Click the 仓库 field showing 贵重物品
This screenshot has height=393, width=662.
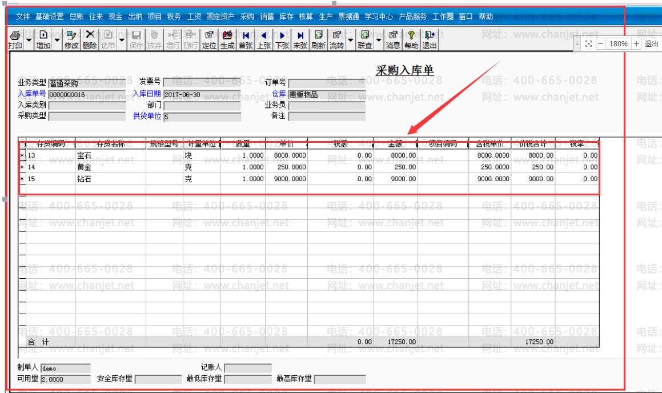coord(327,95)
